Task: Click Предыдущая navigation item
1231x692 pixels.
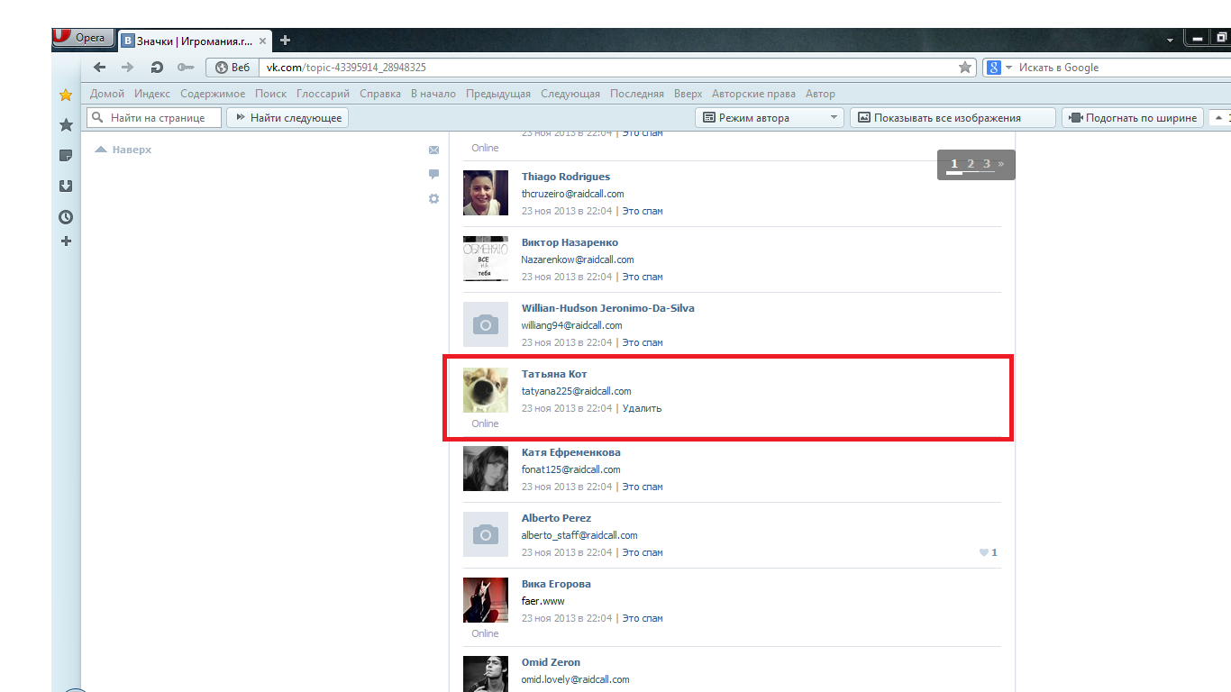Action: [x=498, y=94]
